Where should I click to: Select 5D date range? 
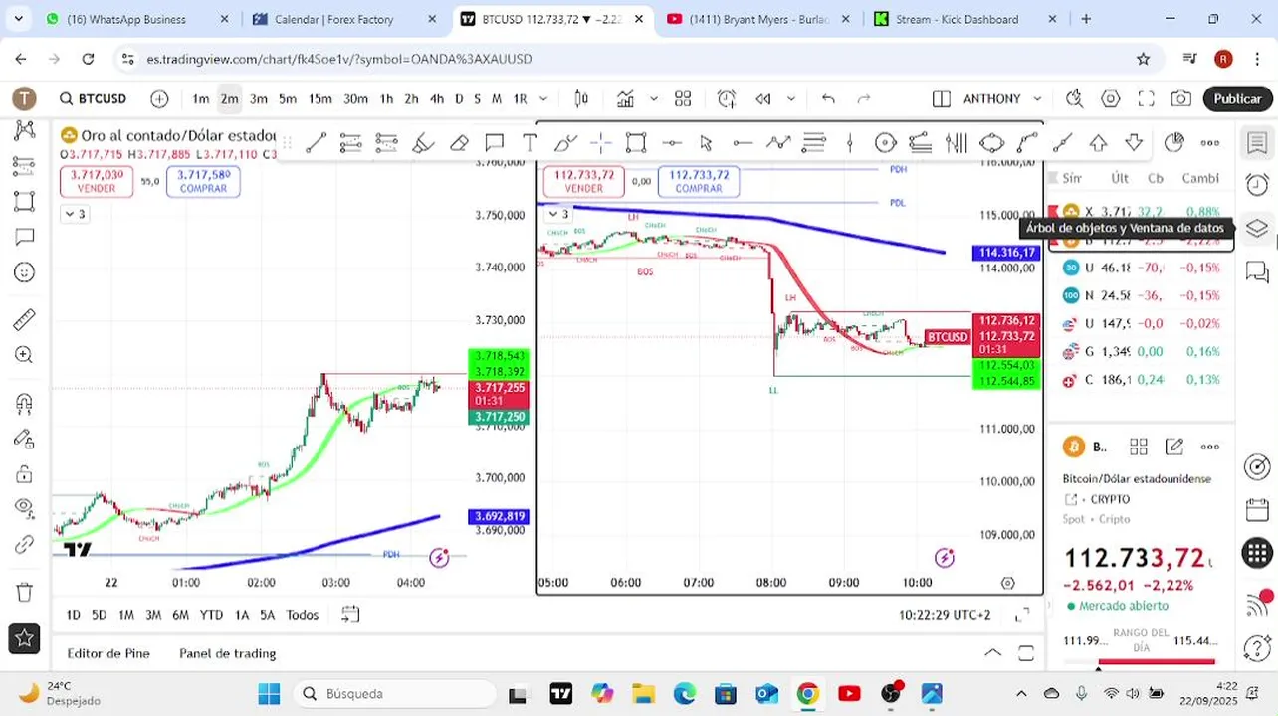click(100, 615)
